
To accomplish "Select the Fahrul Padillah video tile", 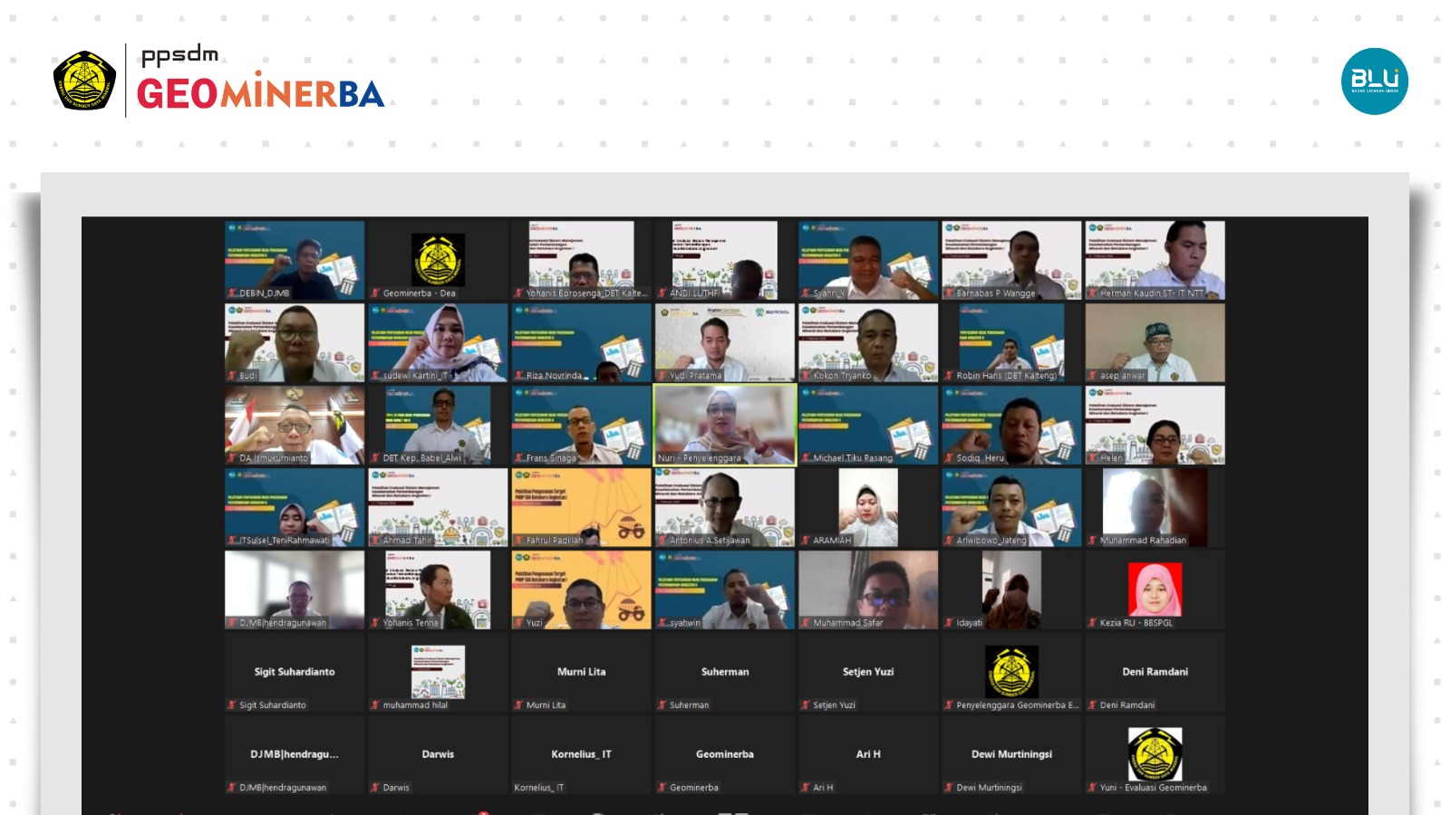I will 581,507.
